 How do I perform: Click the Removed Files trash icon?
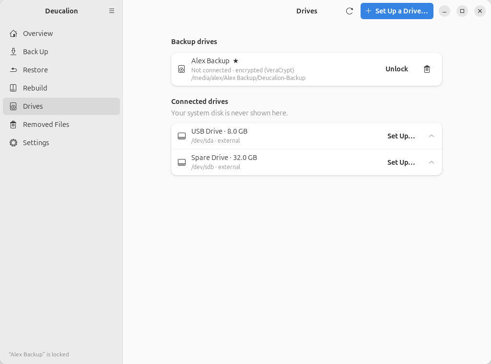pos(13,125)
